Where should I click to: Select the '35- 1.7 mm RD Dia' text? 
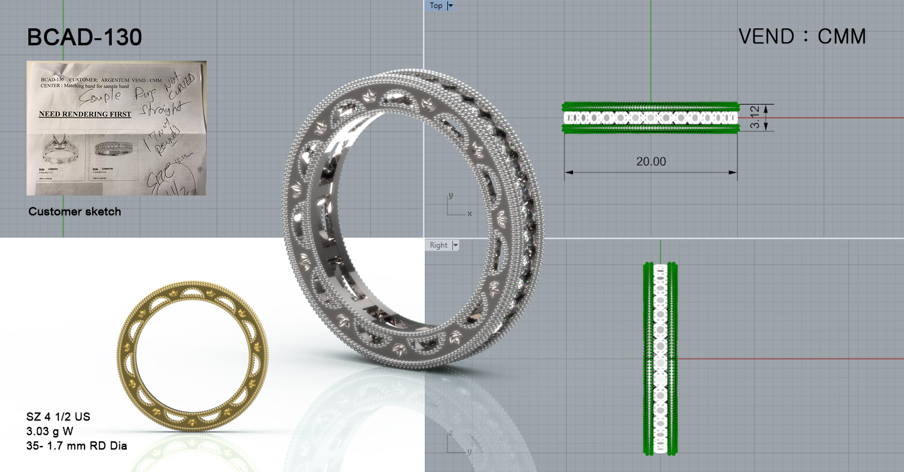(x=76, y=446)
